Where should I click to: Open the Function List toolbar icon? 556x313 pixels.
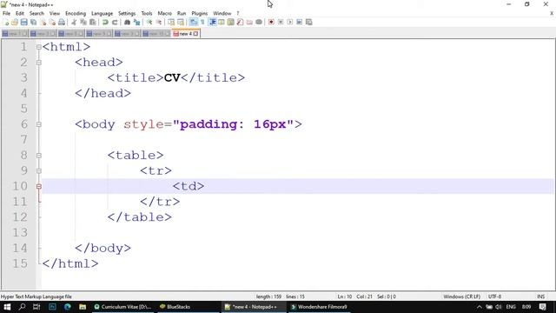pyautogui.click(x=240, y=22)
